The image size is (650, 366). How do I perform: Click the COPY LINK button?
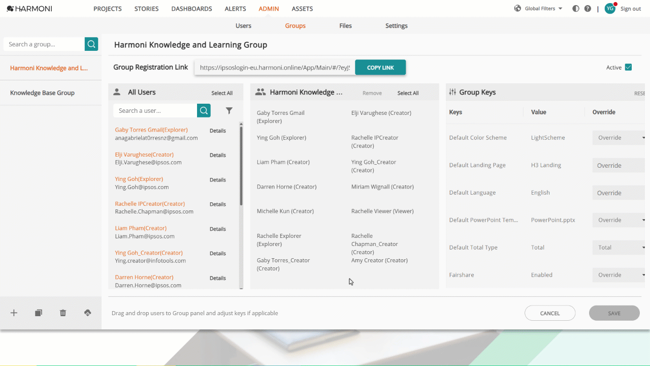click(x=380, y=68)
